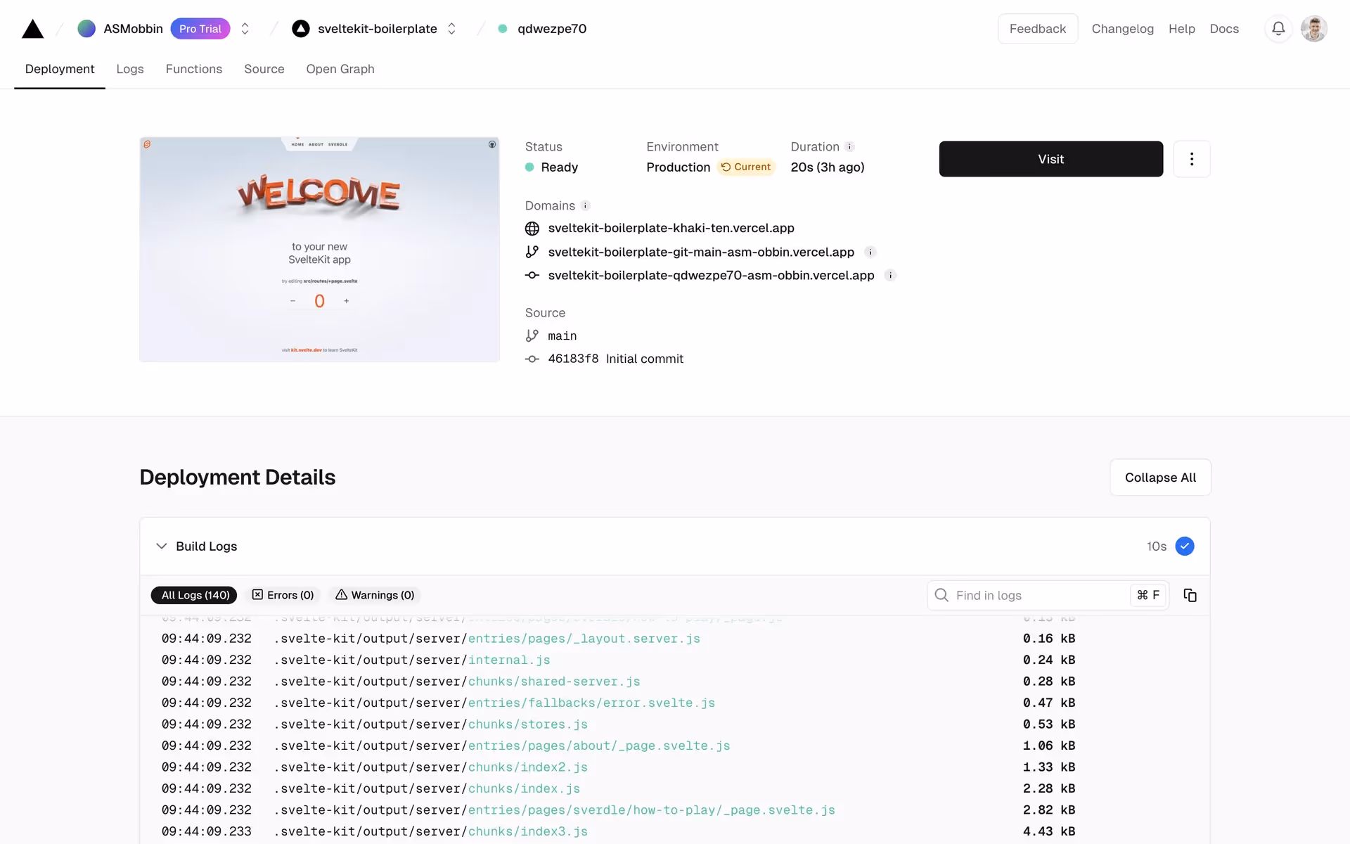Filter logs by Errors (0)
Image resolution: width=1350 pixels, height=844 pixels.
[283, 595]
